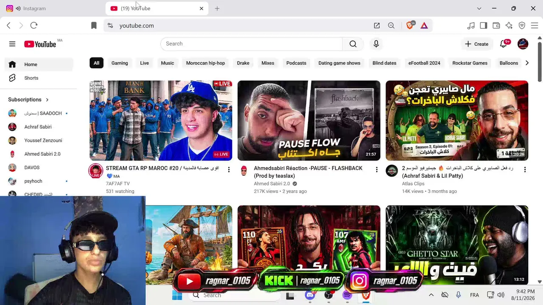This screenshot has height=305, width=543.
Task: Open the Brave main menu
Action: (535, 25)
